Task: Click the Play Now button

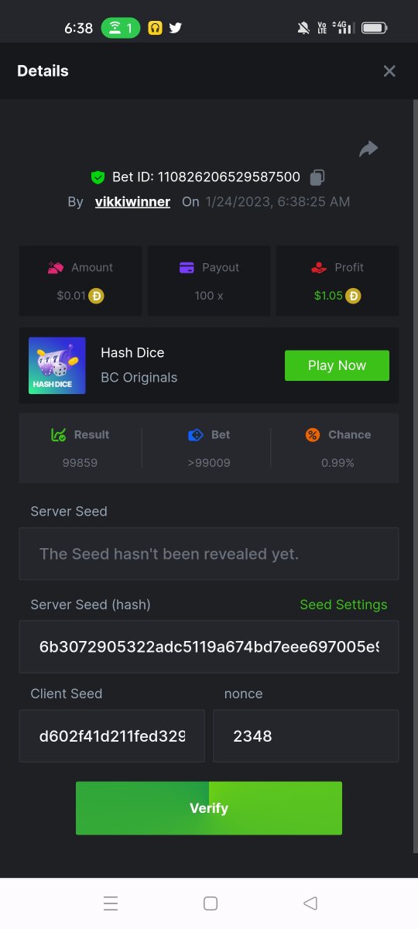Action: coord(337,365)
